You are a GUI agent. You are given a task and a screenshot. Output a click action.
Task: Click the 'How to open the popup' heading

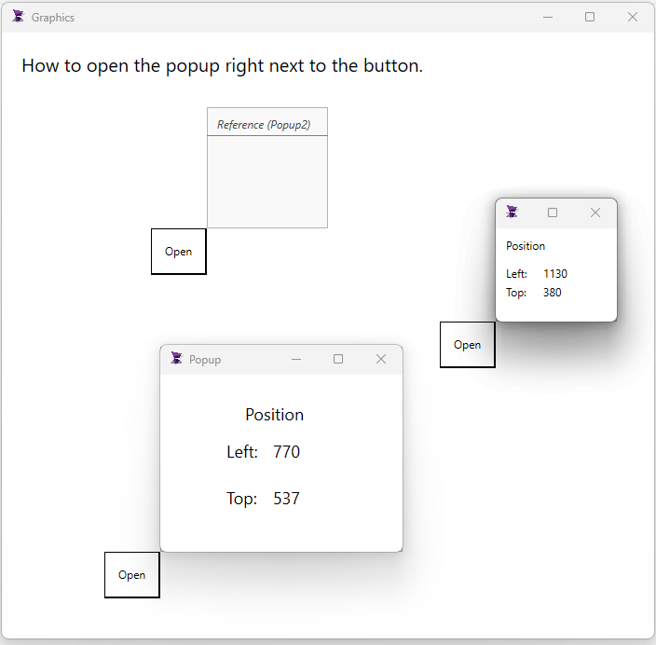222,65
